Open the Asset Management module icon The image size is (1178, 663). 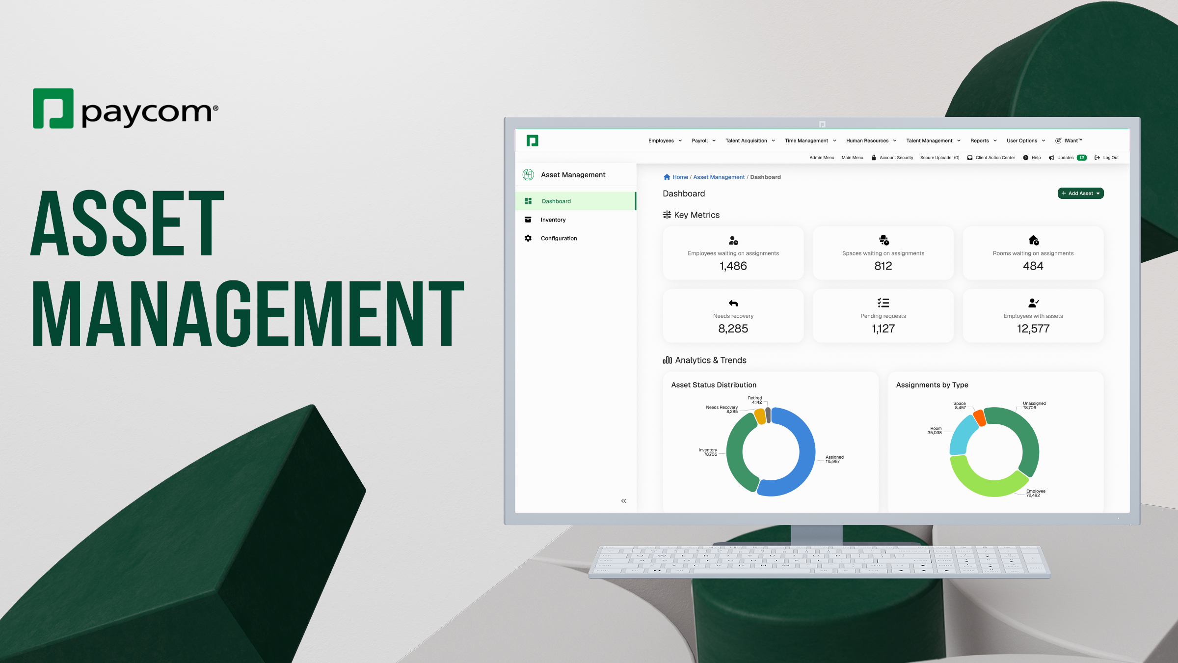pyautogui.click(x=528, y=175)
